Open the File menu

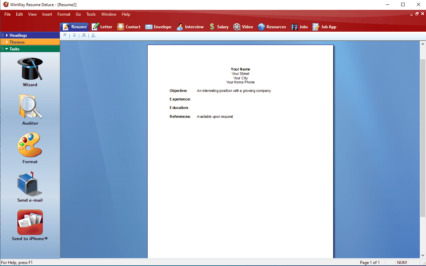[x=7, y=14]
